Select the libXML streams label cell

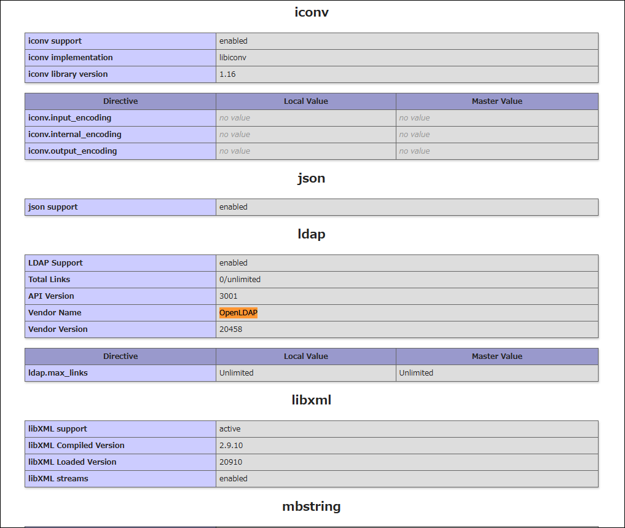pyautogui.click(x=58, y=479)
